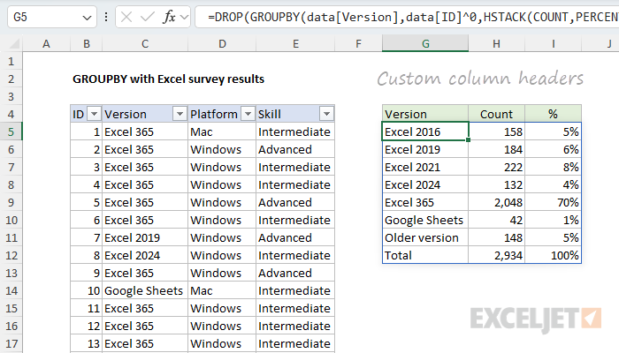The image size is (619, 353).
Task: Select column B header
Action: pyautogui.click(x=87, y=44)
